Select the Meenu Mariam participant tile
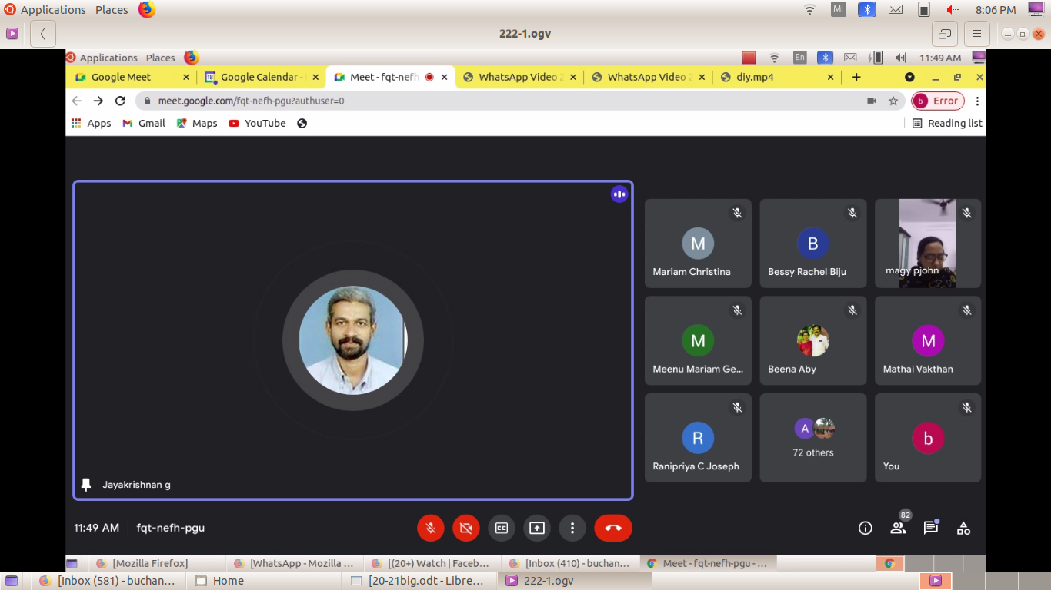The image size is (1051, 590). coord(698,340)
